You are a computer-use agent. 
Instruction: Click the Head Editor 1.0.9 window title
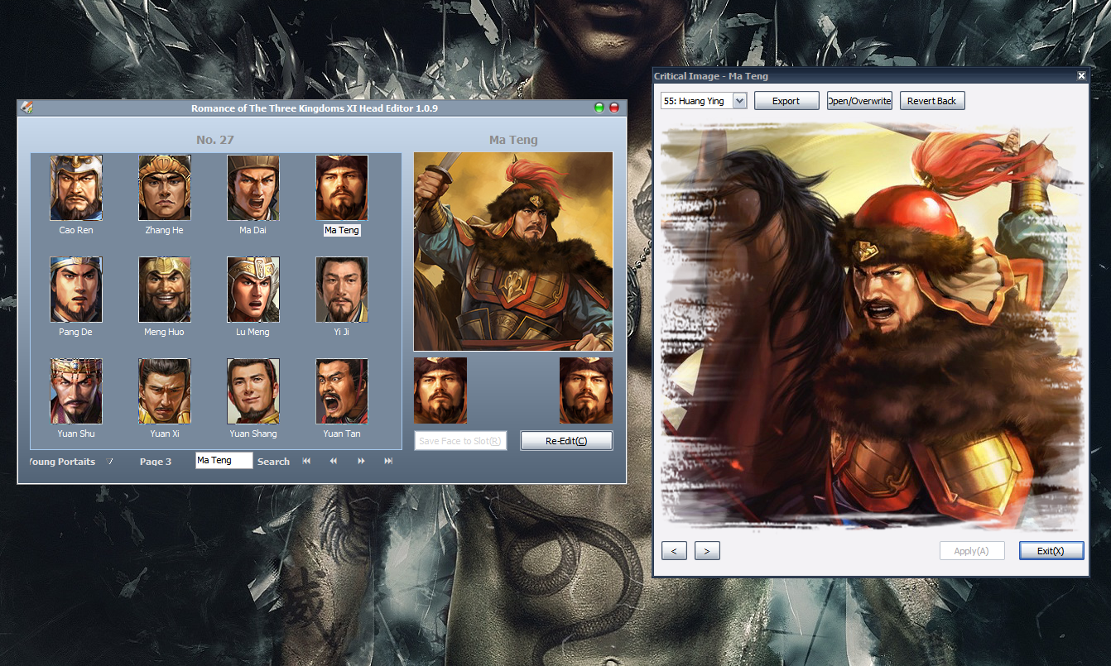point(315,108)
